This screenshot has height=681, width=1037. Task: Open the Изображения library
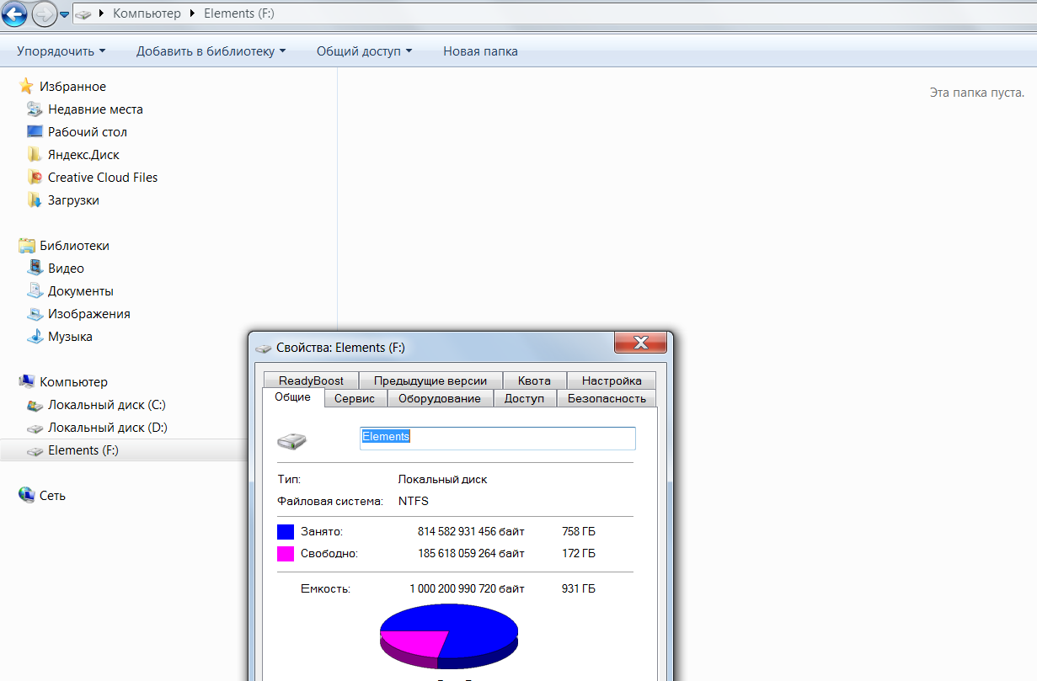click(x=89, y=314)
